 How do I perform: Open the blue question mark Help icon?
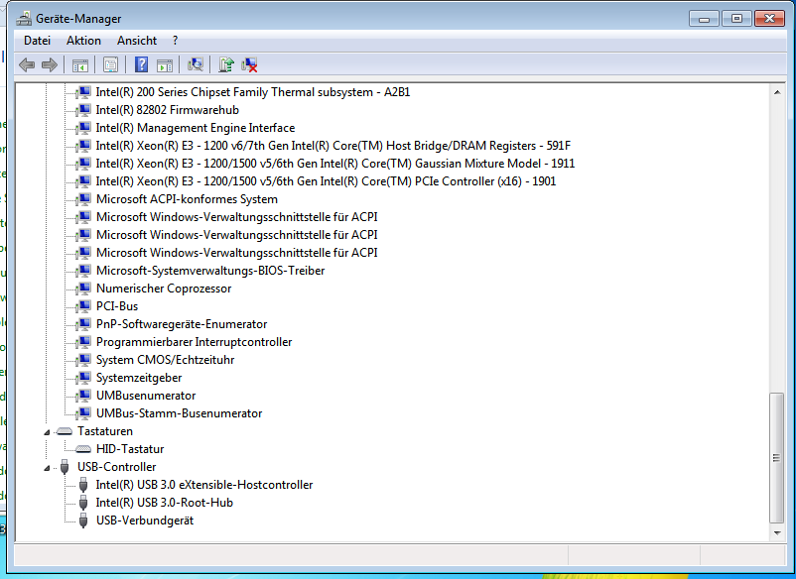(x=141, y=64)
